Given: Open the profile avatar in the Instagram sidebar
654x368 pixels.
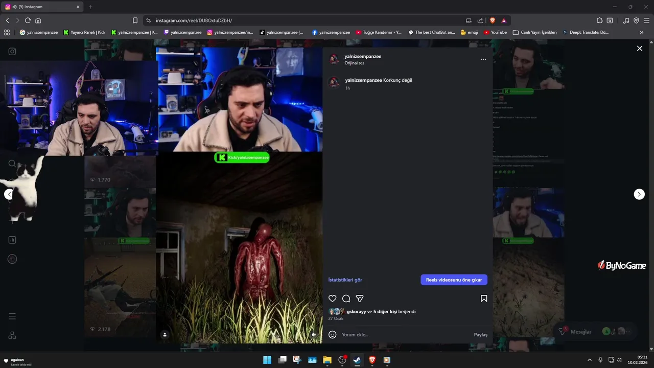Looking at the screenshot, I should [12, 259].
